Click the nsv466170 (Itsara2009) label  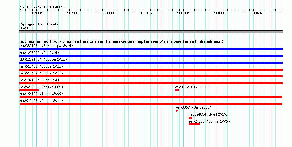click(41, 94)
